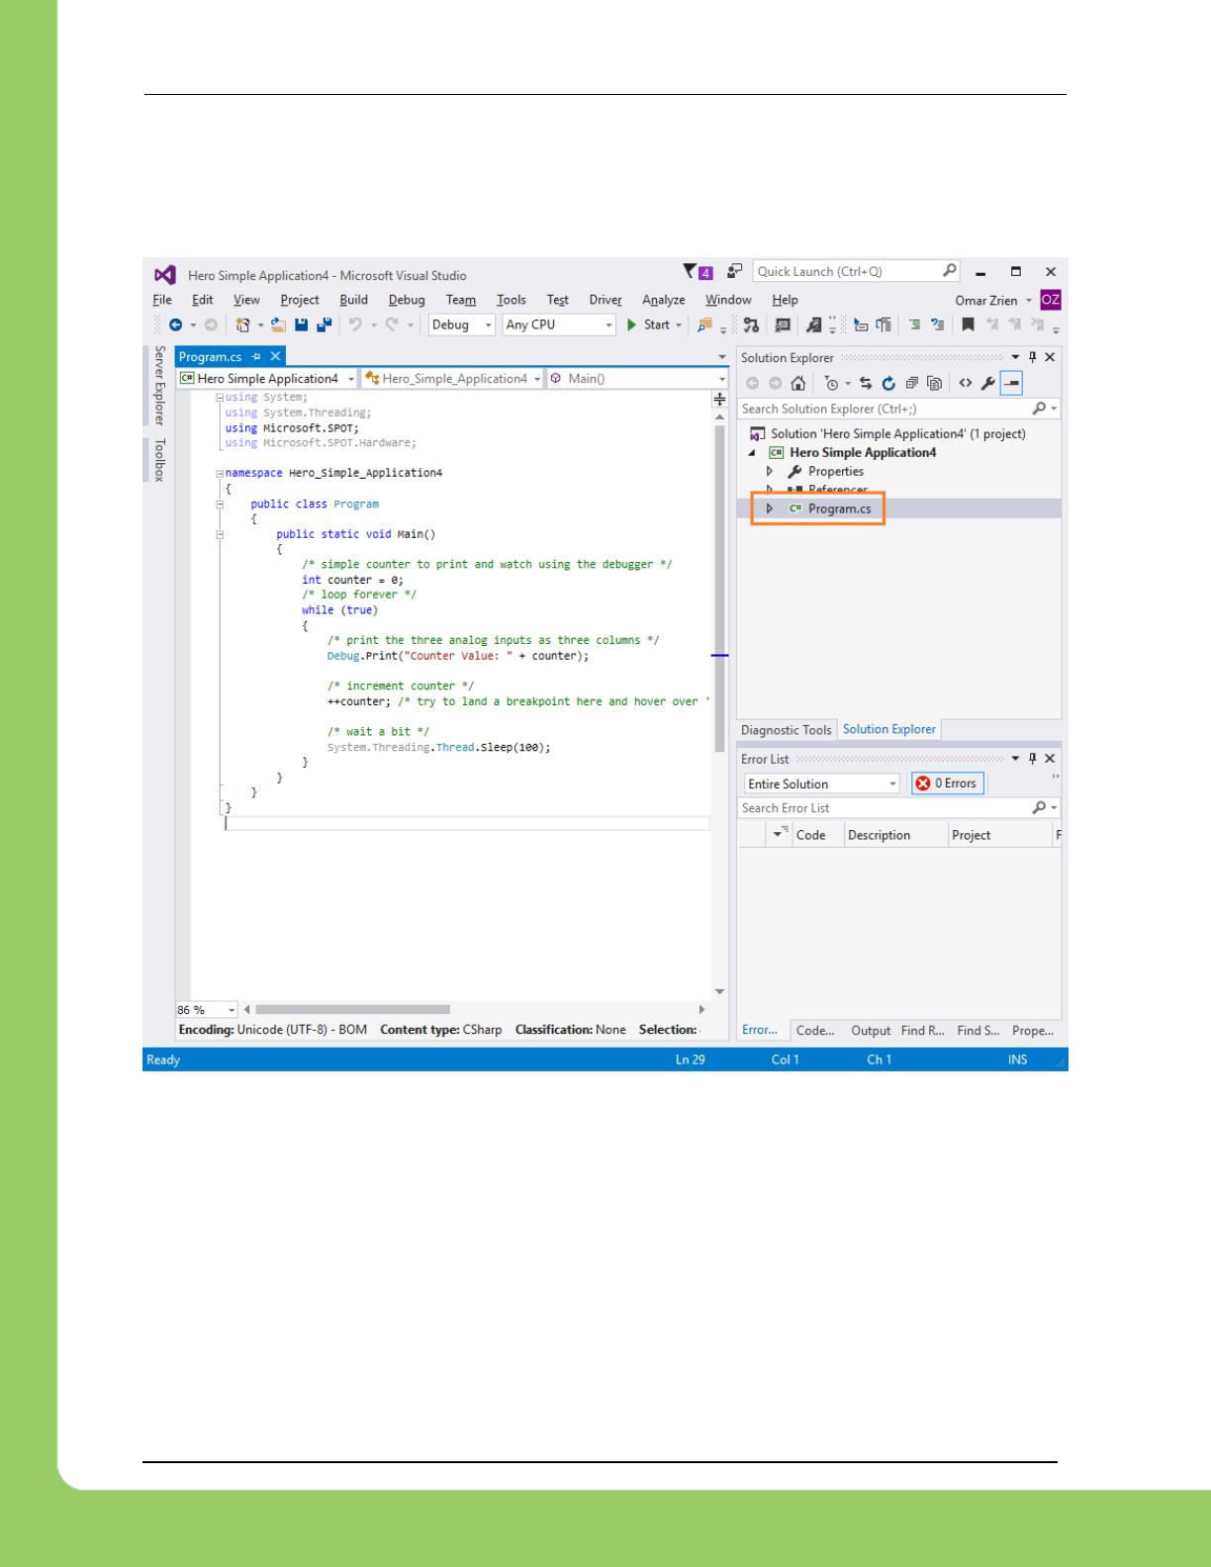Click the Collapse All icon in Solution Explorer
The width and height of the screenshot is (1211, 1567).
pos(911,384)
